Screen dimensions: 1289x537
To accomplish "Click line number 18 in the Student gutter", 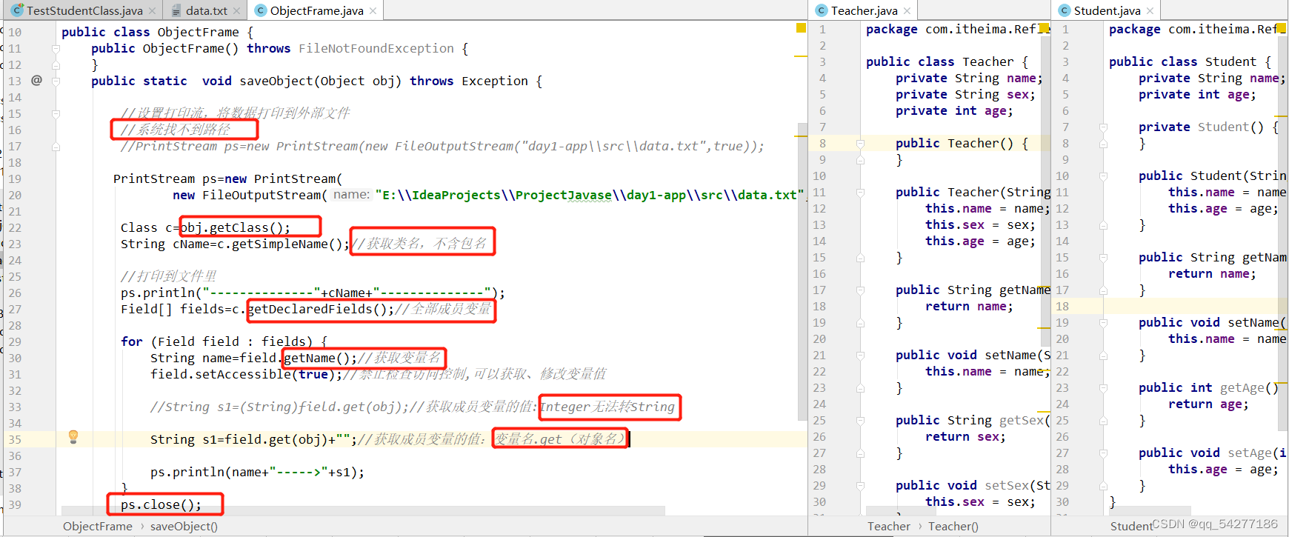I will tap(1062, 306).
